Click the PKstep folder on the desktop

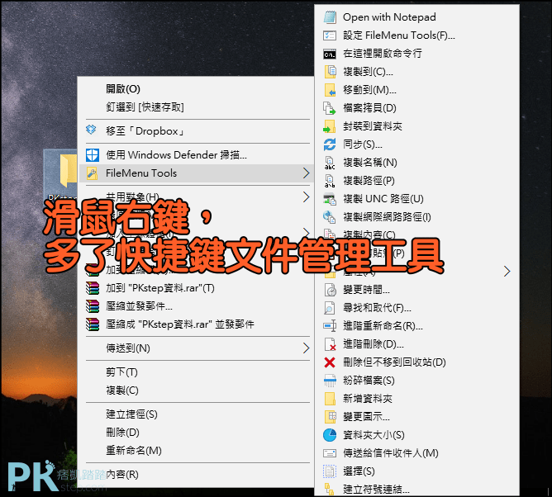tap(60, 175)
